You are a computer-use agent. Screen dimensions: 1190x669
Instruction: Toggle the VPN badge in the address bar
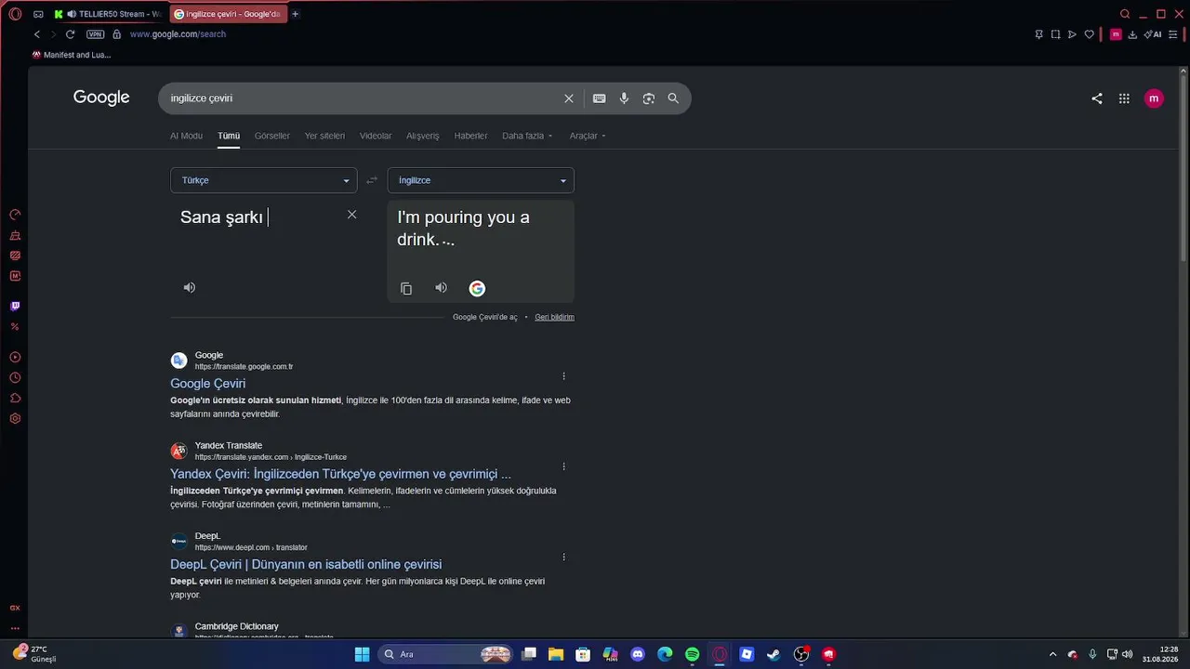tap(95, 34)
